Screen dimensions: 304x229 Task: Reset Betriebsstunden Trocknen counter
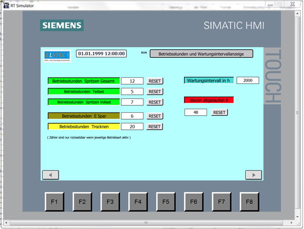pyautogui.click(x=154, y=127)
